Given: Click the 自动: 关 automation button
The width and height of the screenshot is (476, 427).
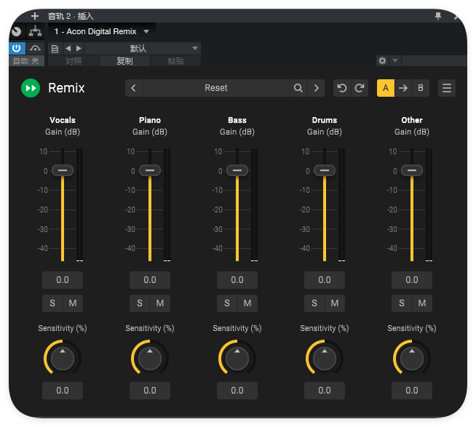Looking at the screenshot, I should [x=26, y=61].
